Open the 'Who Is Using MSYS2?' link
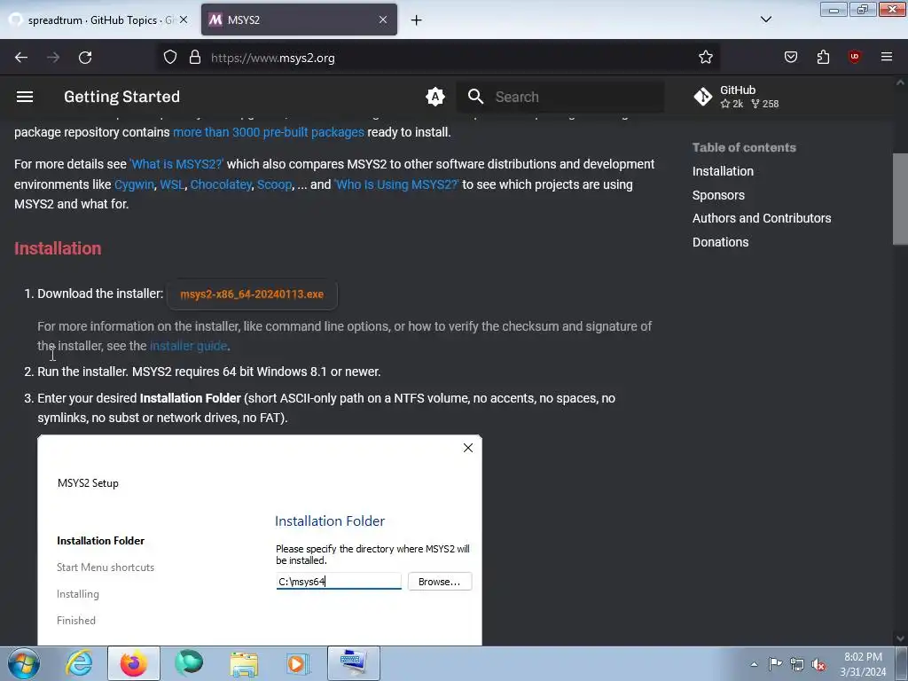Viewport: 908px width, 681px height. point(396,184)
